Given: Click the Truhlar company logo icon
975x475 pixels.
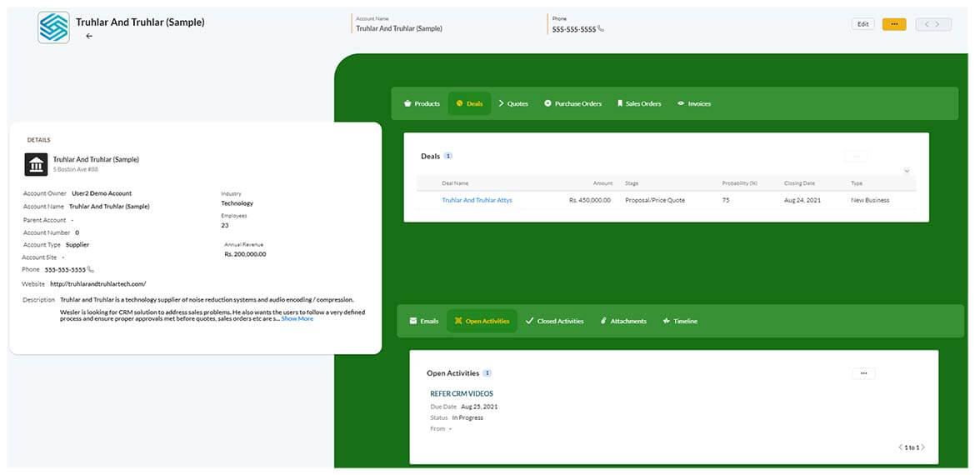Looking at the screenshot, I should [53, 27].
